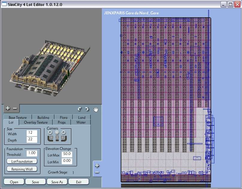Screen dimensions: 242x189
Task: Click the Exit button
Action: coord(78,182)
